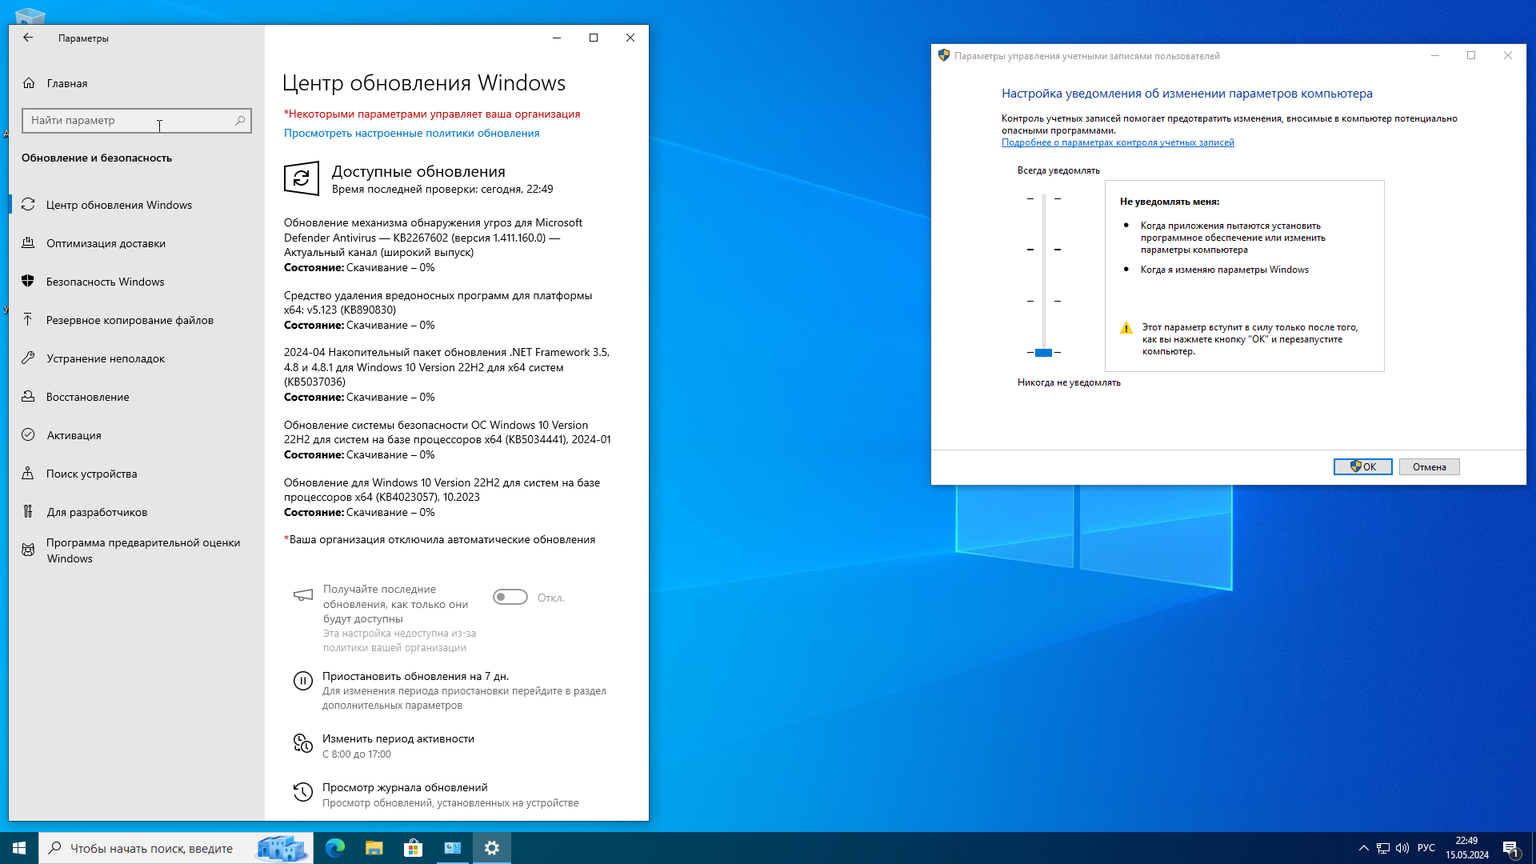Click the UAC slider thumb at bottom
The height and width of the screenshot is (864, 1536).
click(1043, 353)
